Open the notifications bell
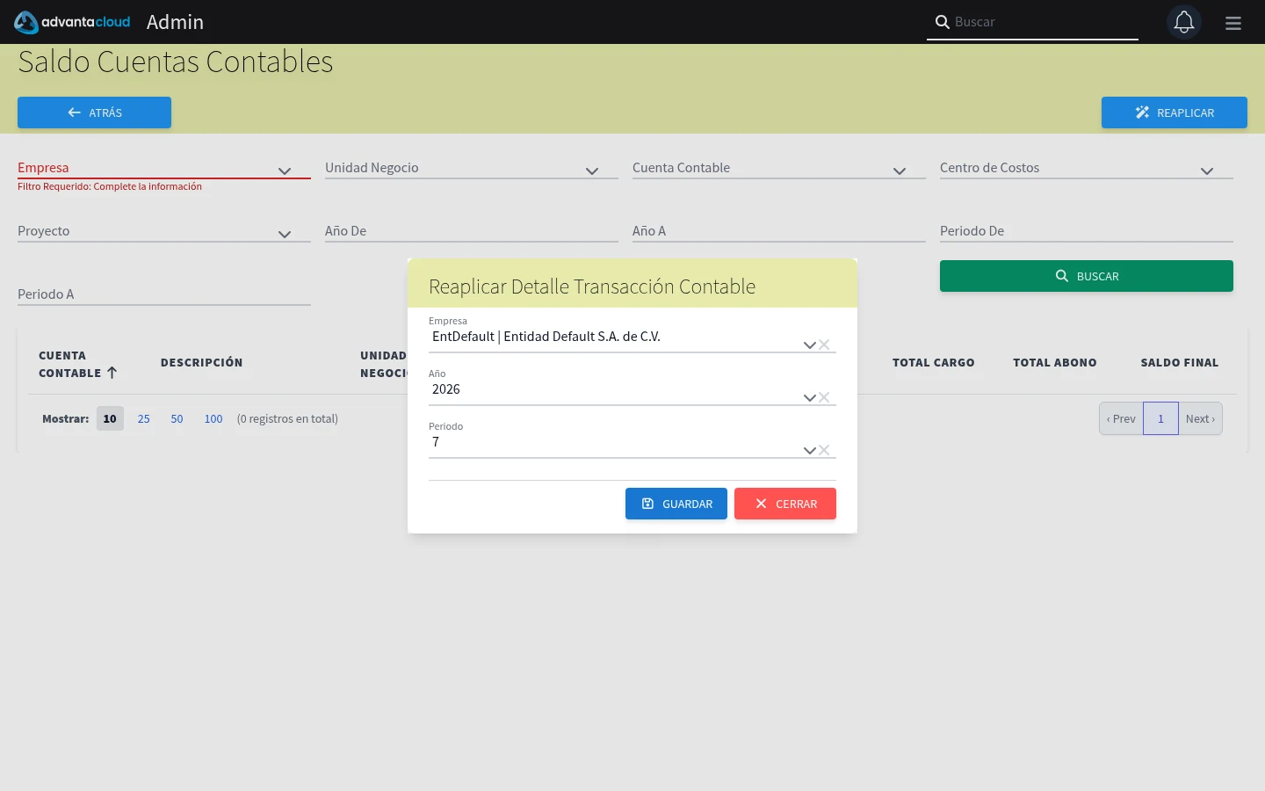 pos(1184,22)
